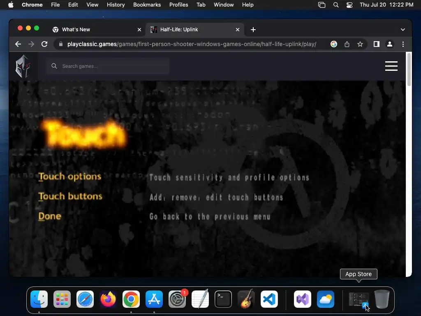Screen dimensions: 421x316
Task: Reload the current page
Action: (44, 44)
